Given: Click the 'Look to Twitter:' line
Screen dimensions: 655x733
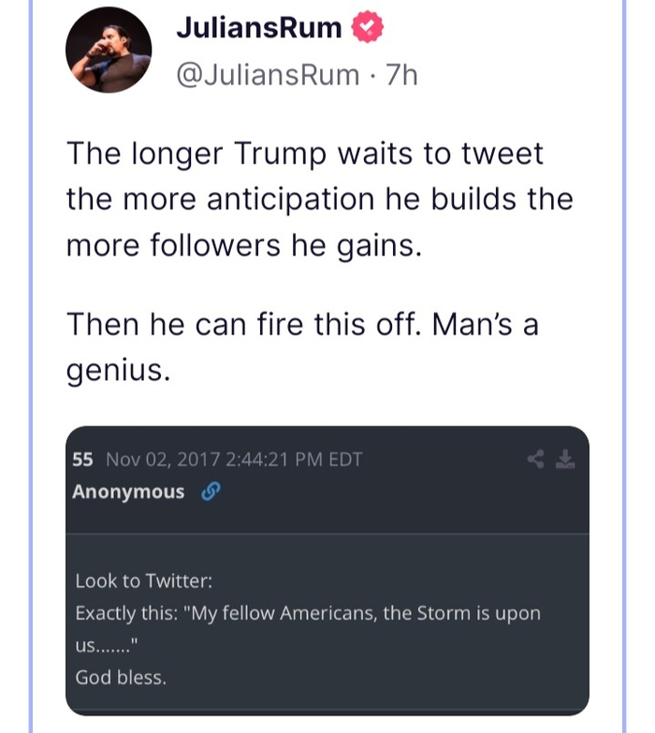Looking at the screenshot, I should coord(144,580).
